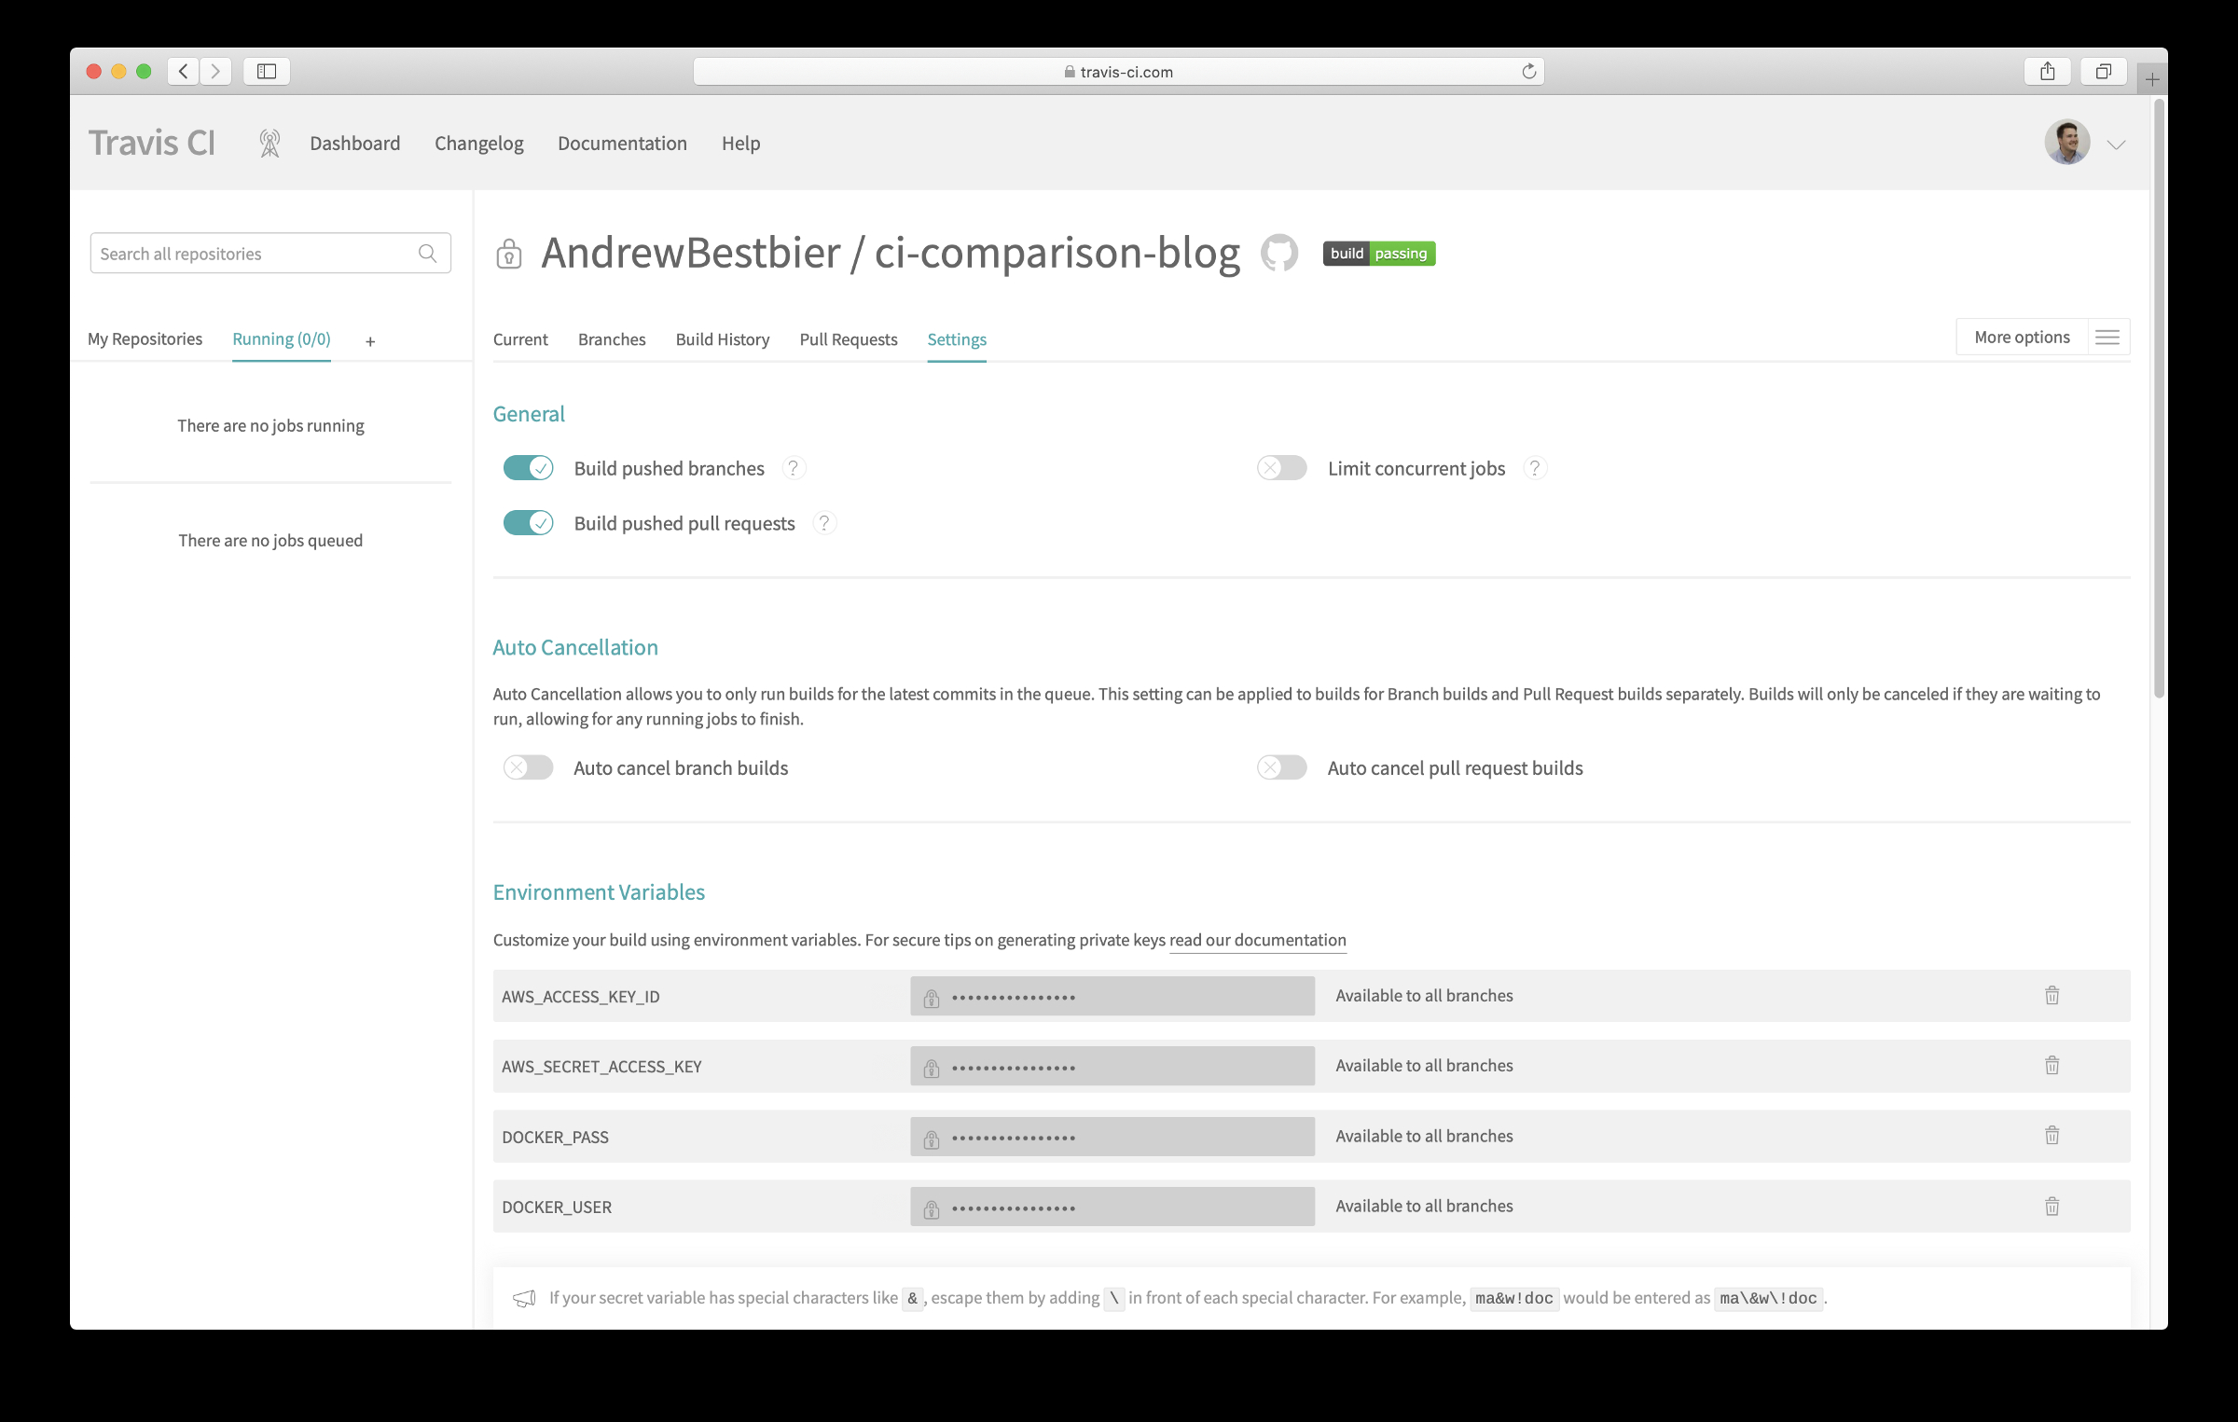Viewport: 2238px width, 1422px height.
Task: Delete the DOCKER_PASS variable via trash icon
Action: tap(2051, 1136)
